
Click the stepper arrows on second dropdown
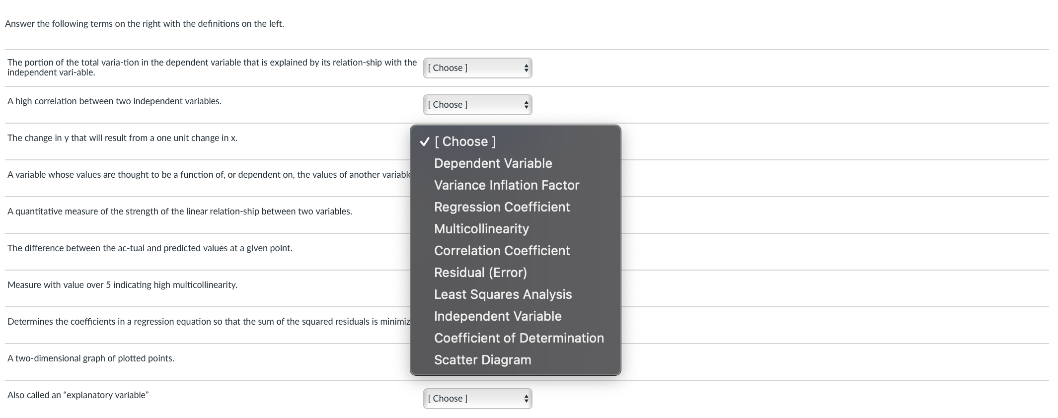pyautogui.click(x=526, y=105)
